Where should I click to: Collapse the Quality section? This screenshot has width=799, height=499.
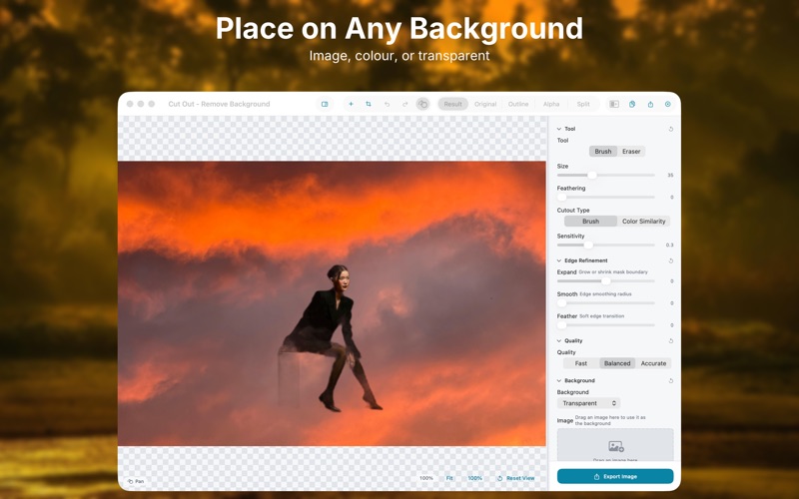[x=559, y=340]
